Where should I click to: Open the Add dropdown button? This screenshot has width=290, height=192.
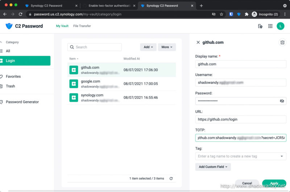tap(148, 47)
